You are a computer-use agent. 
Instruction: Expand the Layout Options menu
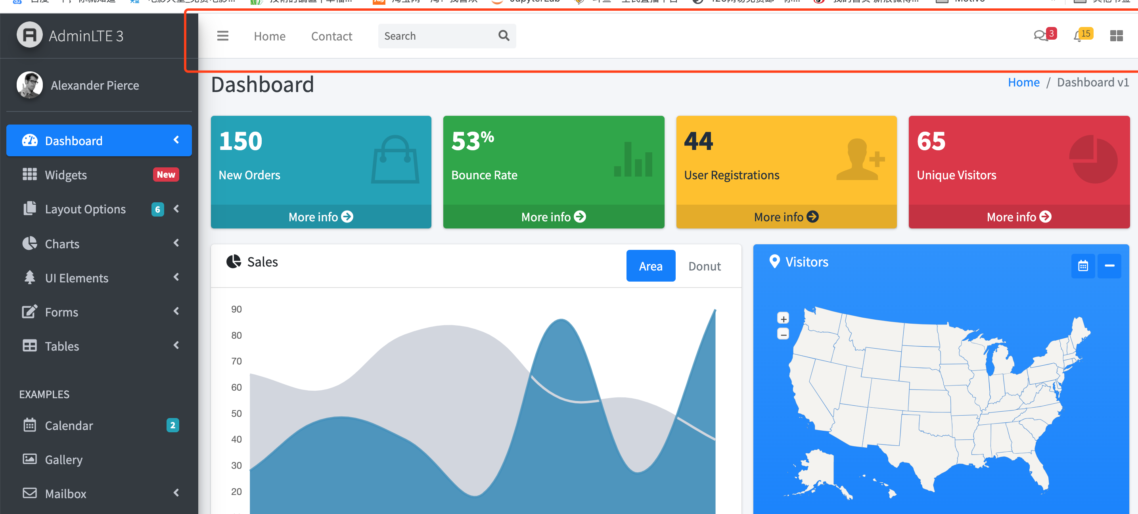(x=85, y=209)
